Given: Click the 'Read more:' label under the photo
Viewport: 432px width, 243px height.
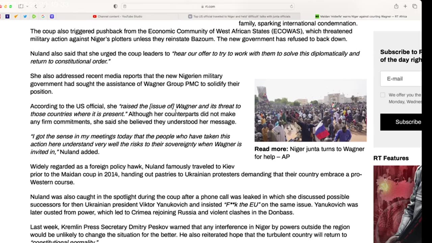Looking at the screenshot, I should pyautogui.click(x=271, y=149).
